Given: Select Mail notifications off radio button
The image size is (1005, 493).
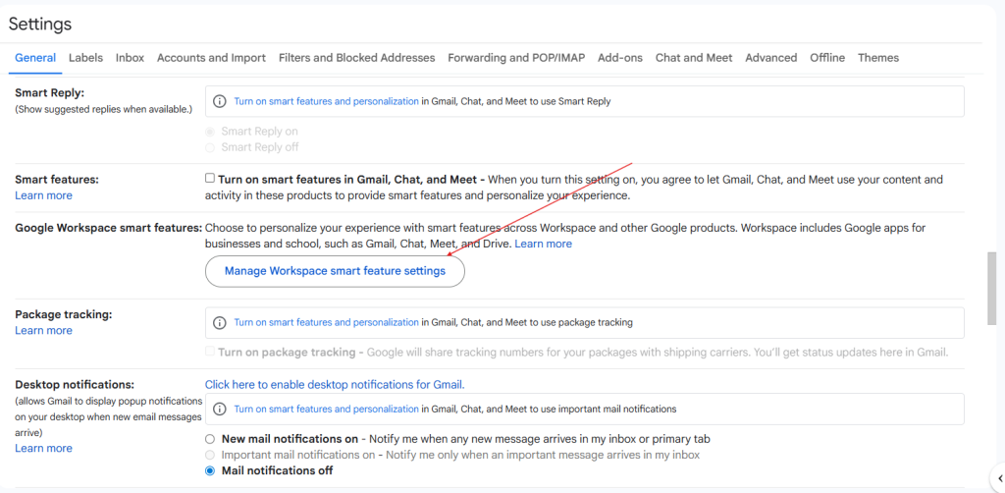Looking at the screenshot, I should pyautogui.click(x=210, y=471).
